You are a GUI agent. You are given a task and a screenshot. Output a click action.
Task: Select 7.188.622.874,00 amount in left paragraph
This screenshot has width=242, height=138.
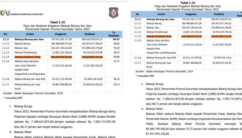coord(42,122)
